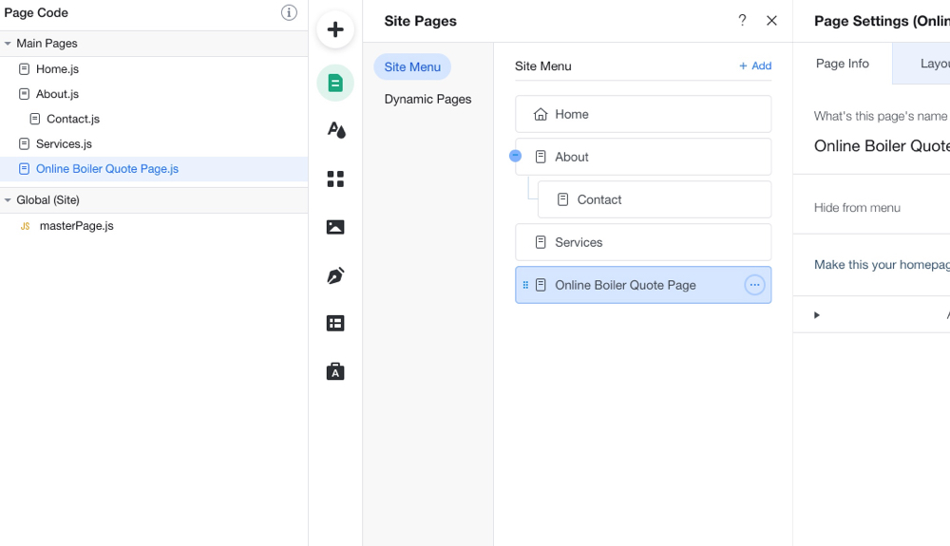Open masterPage.js under Global (Site)
Screen dimensions: 950x546
76,226
